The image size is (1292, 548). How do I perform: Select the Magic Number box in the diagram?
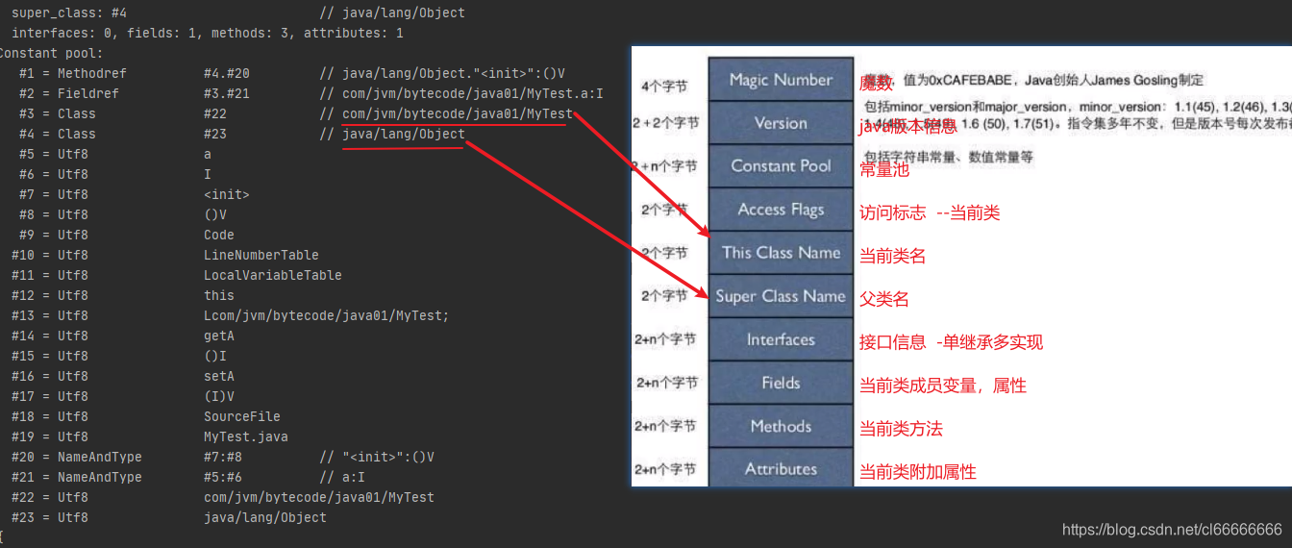click(x=781, y=80)
